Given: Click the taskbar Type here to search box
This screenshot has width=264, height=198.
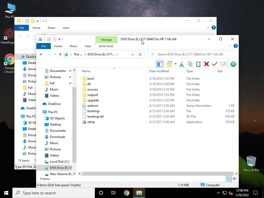Looking at the screenshot, I should tap(54, 193).
